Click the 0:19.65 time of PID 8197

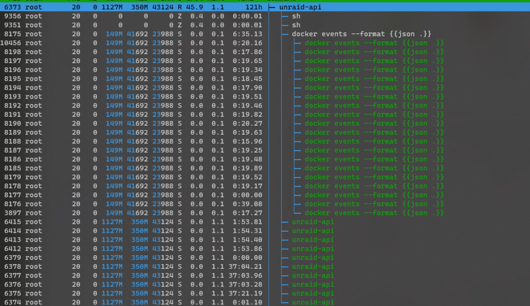pyautogui.click(x=247, y=61)
